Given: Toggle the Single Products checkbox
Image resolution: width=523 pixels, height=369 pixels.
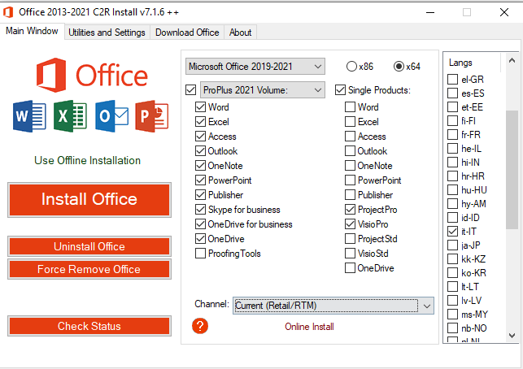Looking at the screenshot, I should [340, 90].
